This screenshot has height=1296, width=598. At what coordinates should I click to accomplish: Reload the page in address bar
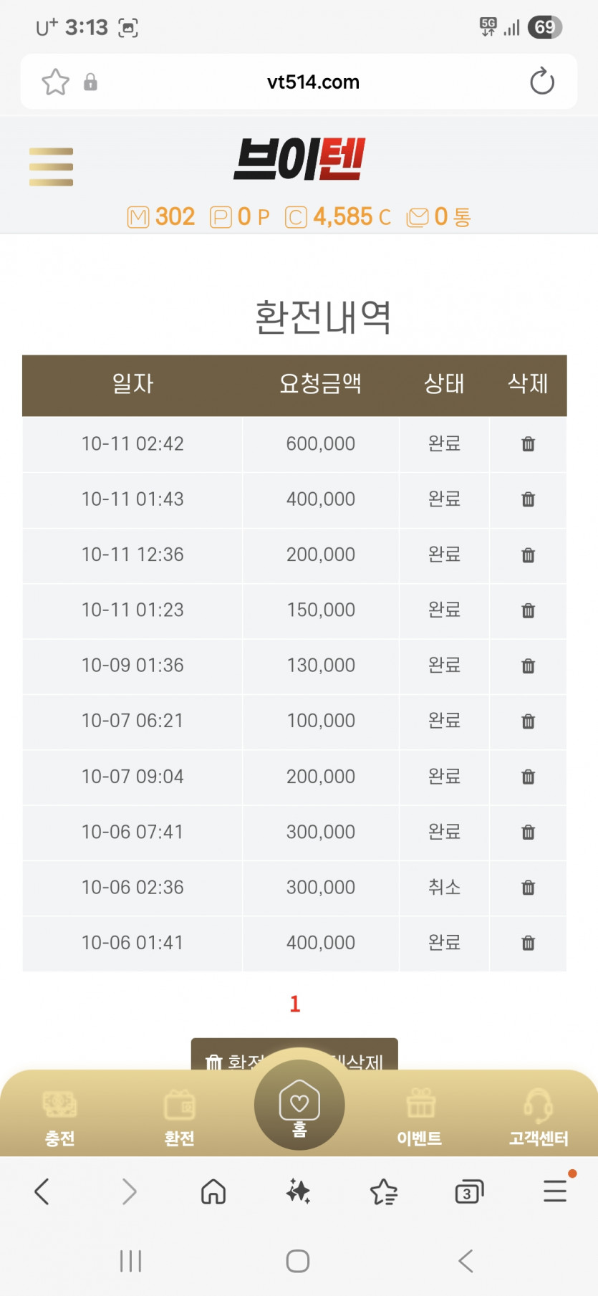tap(542, 82)
